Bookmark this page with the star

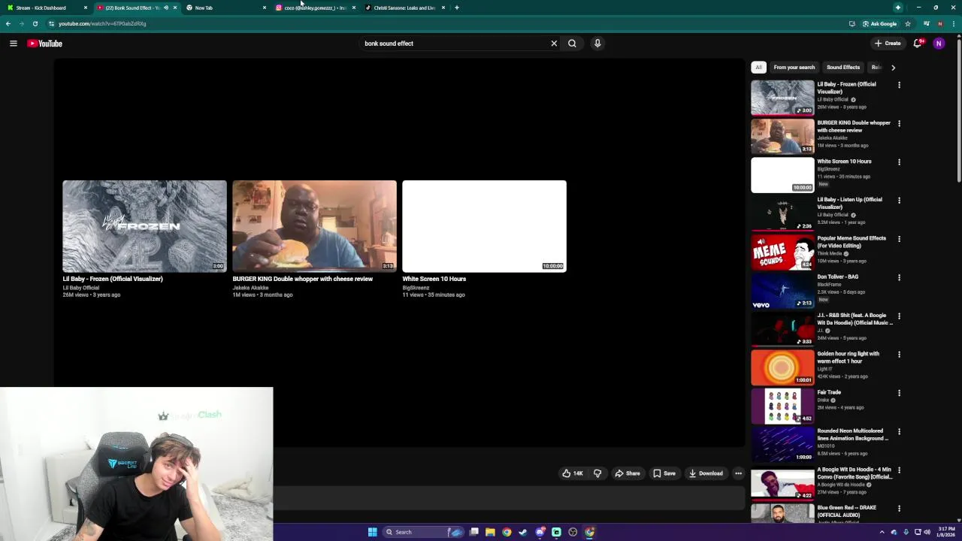click(907, 24)
